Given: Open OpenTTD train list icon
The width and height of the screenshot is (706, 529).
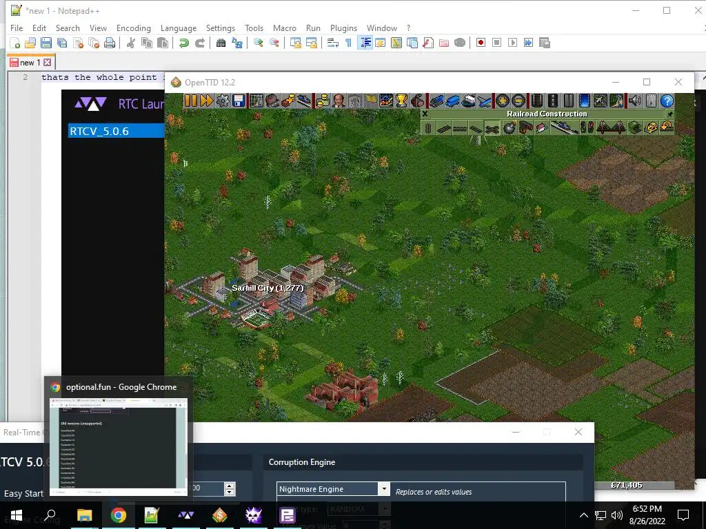Looking at the screenshot, I should [436, 101].
